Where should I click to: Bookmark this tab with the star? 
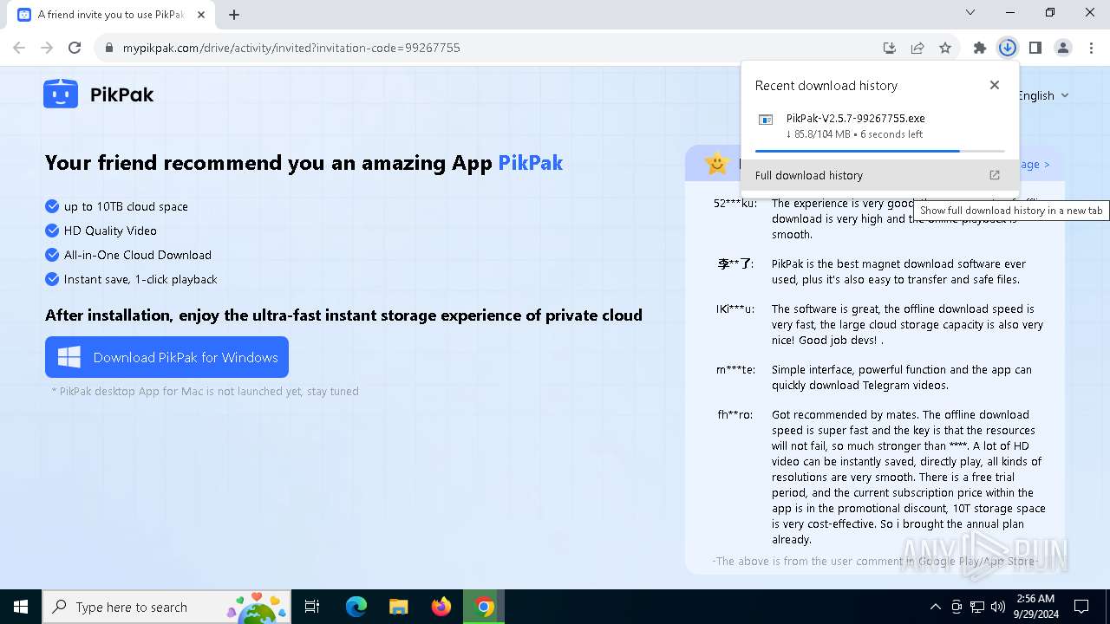945,48
